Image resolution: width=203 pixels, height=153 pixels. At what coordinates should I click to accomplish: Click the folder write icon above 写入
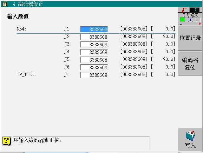190,136
